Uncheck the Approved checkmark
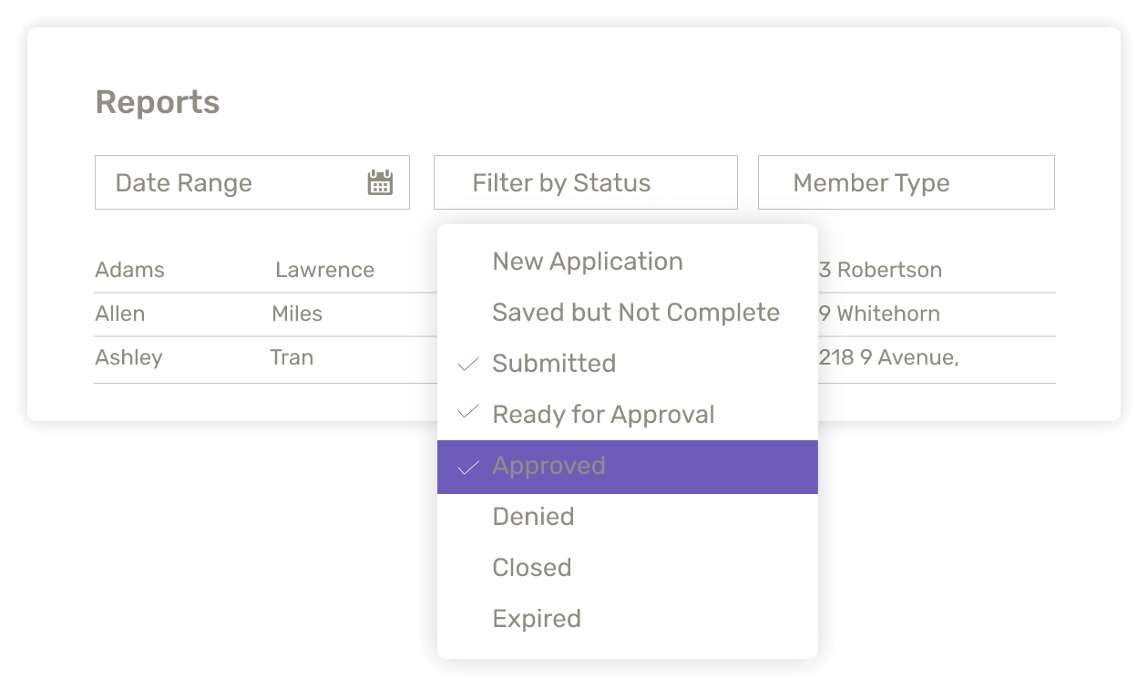This screenshot has width=1148, height=700. click(468, 467)
